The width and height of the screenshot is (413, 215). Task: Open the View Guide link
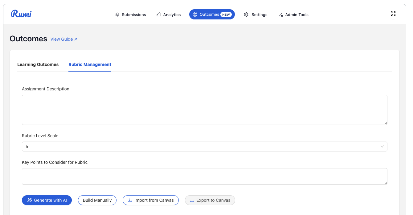64,39
